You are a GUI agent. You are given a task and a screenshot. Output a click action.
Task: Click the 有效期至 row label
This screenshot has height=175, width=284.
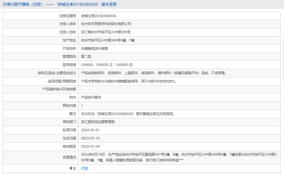coord(69,146)
